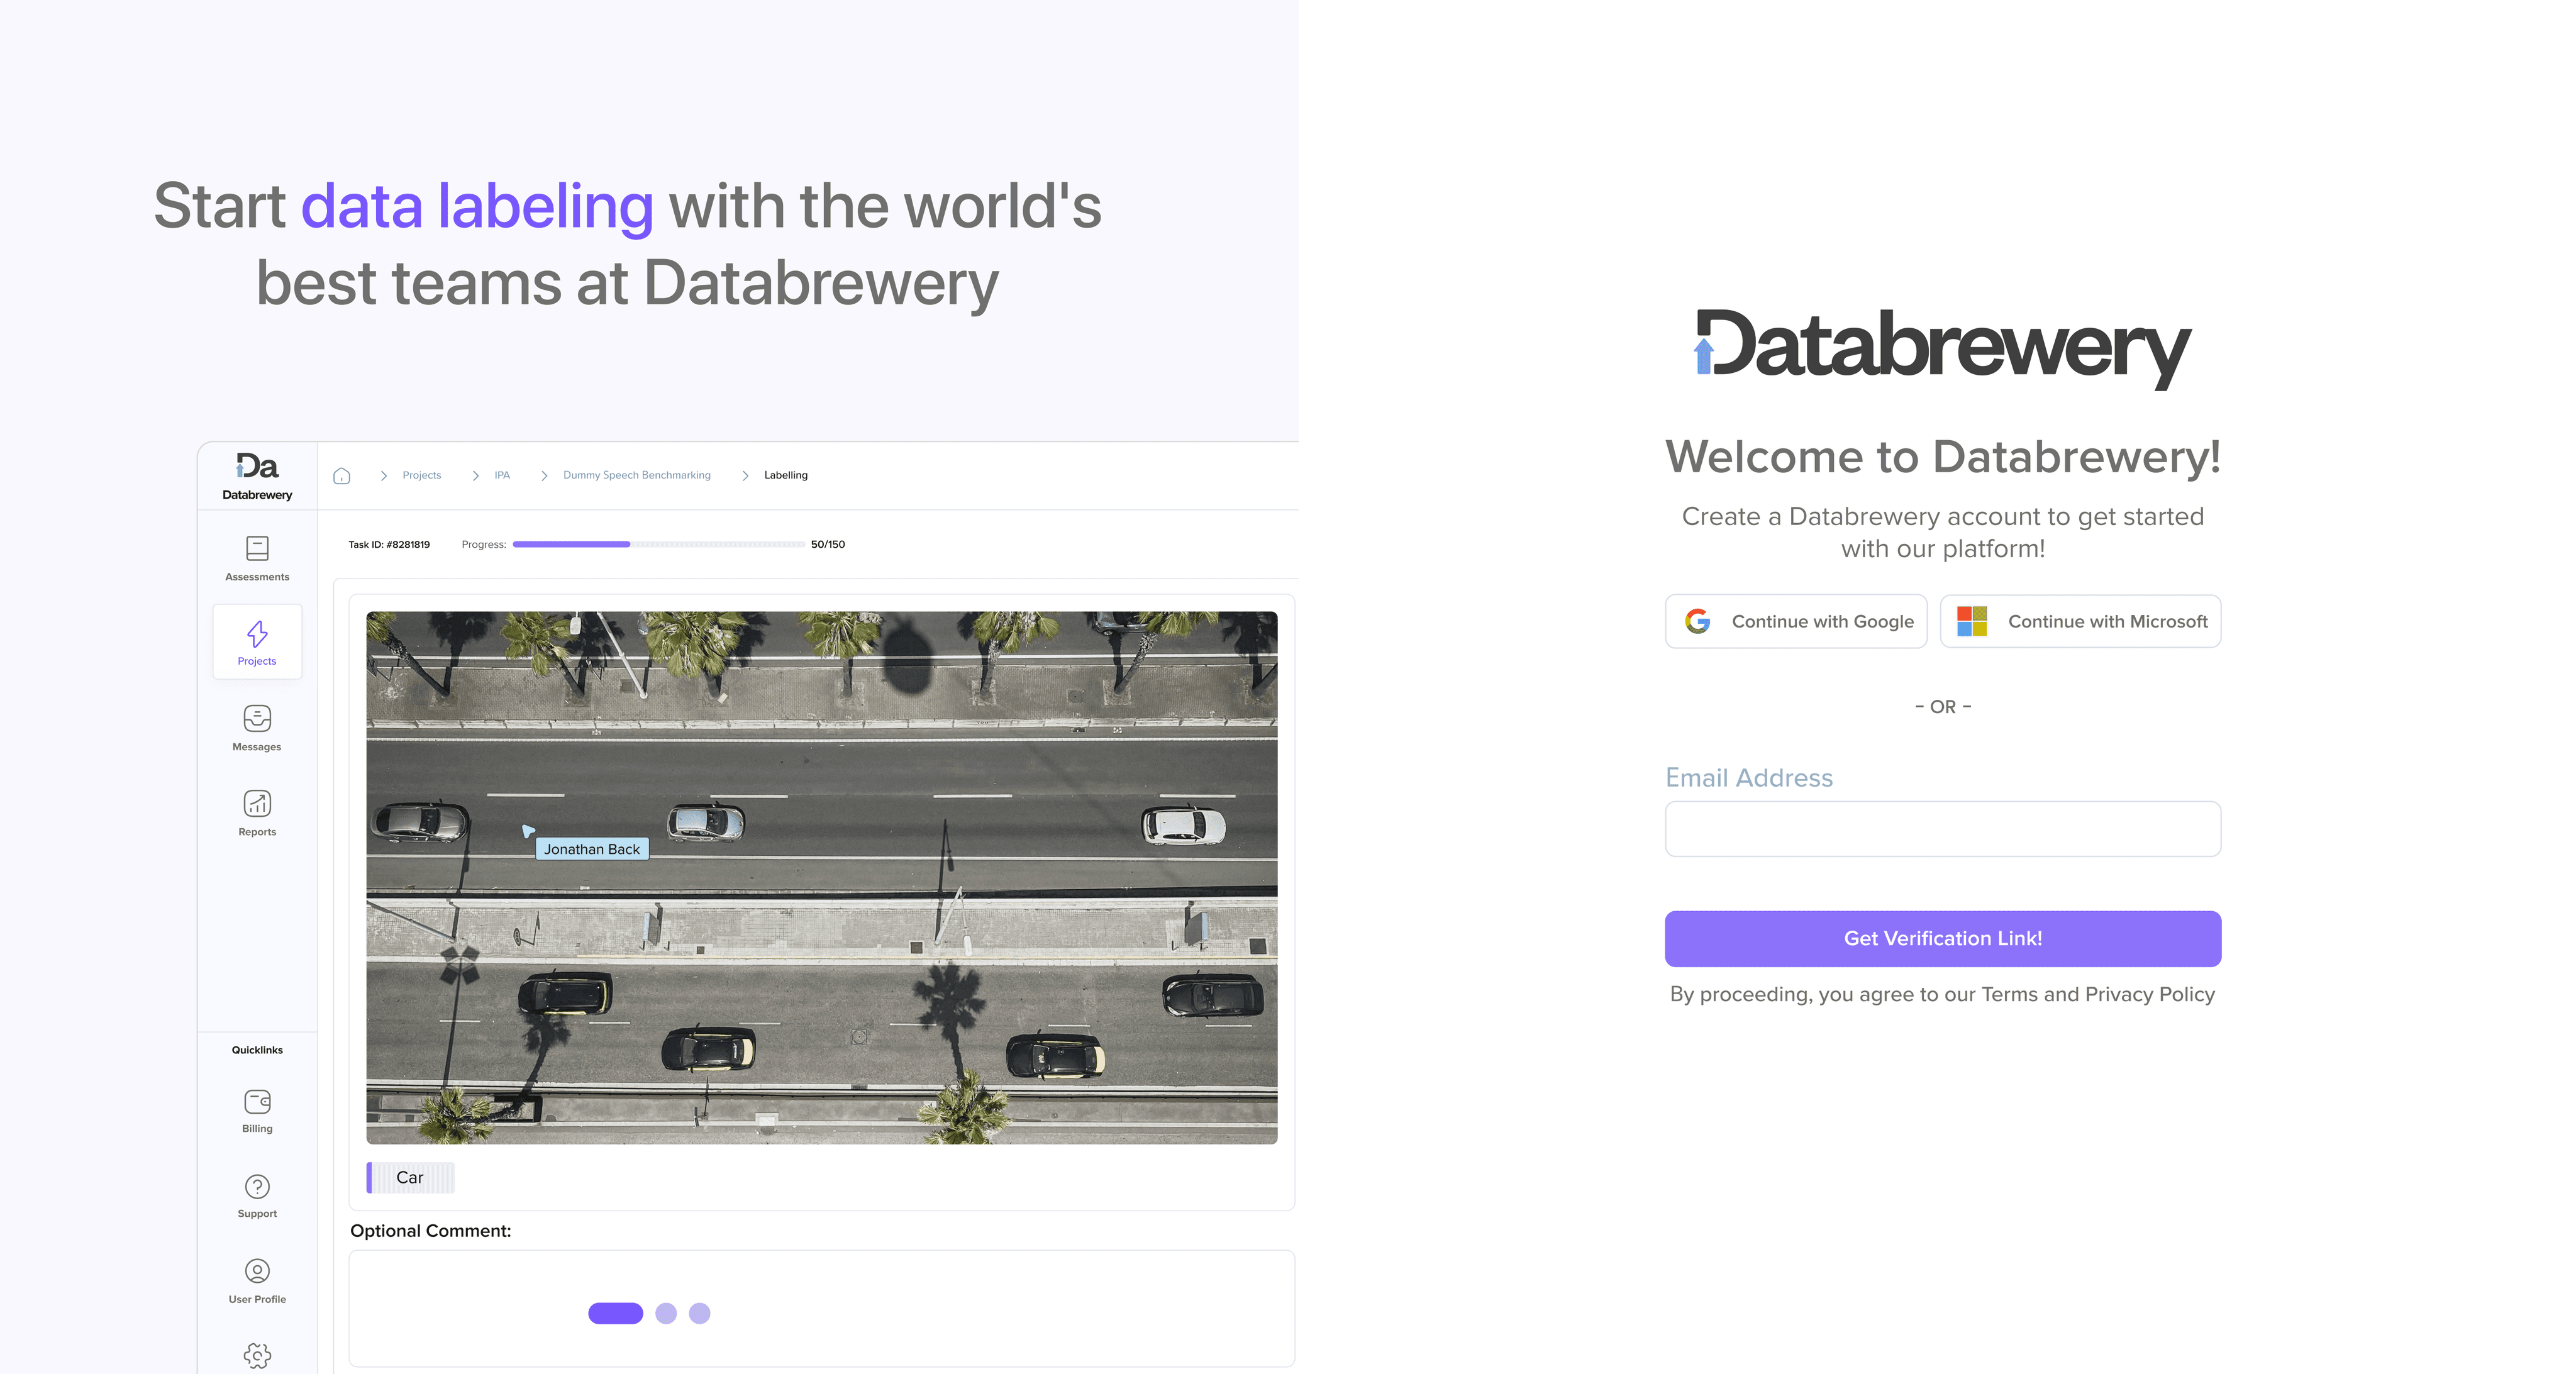Image resolution: width=2576 pixels, height=1374 pixels.
Task: Click the home breadcrumb icon
Action: pos(342,476)
